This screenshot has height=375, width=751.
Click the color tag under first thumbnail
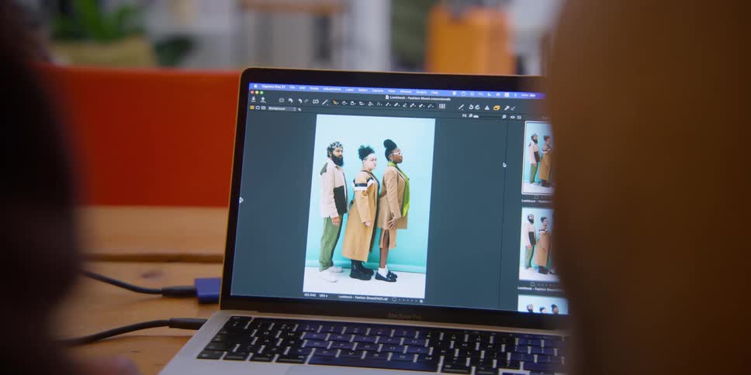(x=536, y=197)
